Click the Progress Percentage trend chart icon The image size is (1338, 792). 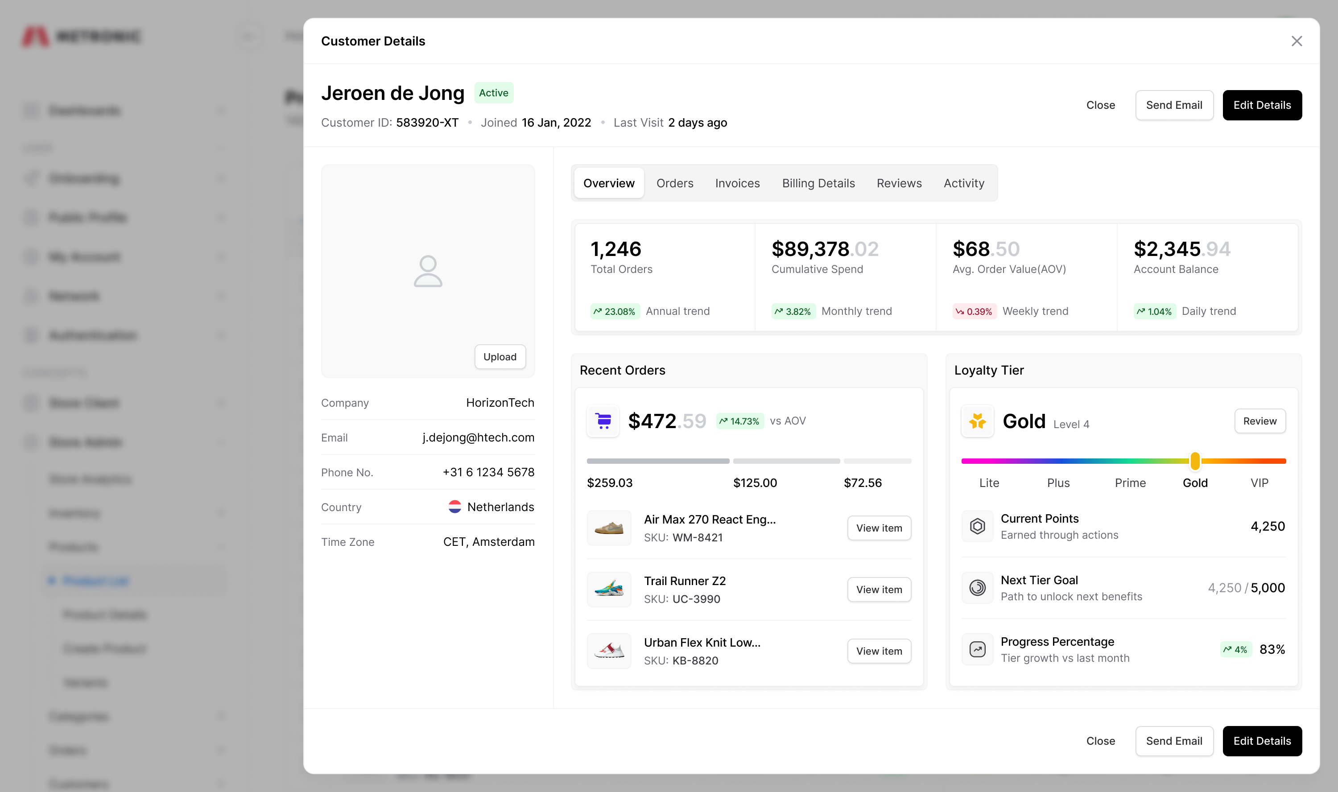click(x=977, y=649)
